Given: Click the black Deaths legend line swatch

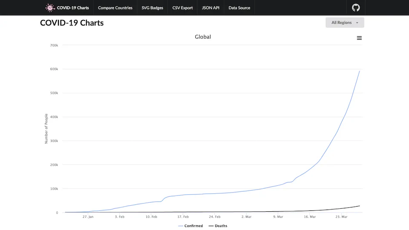Looking at the screenshot, I should pos(211,226).
